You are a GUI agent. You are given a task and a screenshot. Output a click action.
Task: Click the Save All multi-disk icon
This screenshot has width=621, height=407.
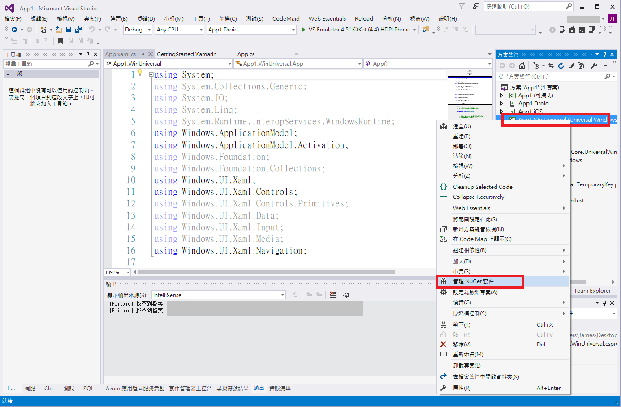click(78, 30)
